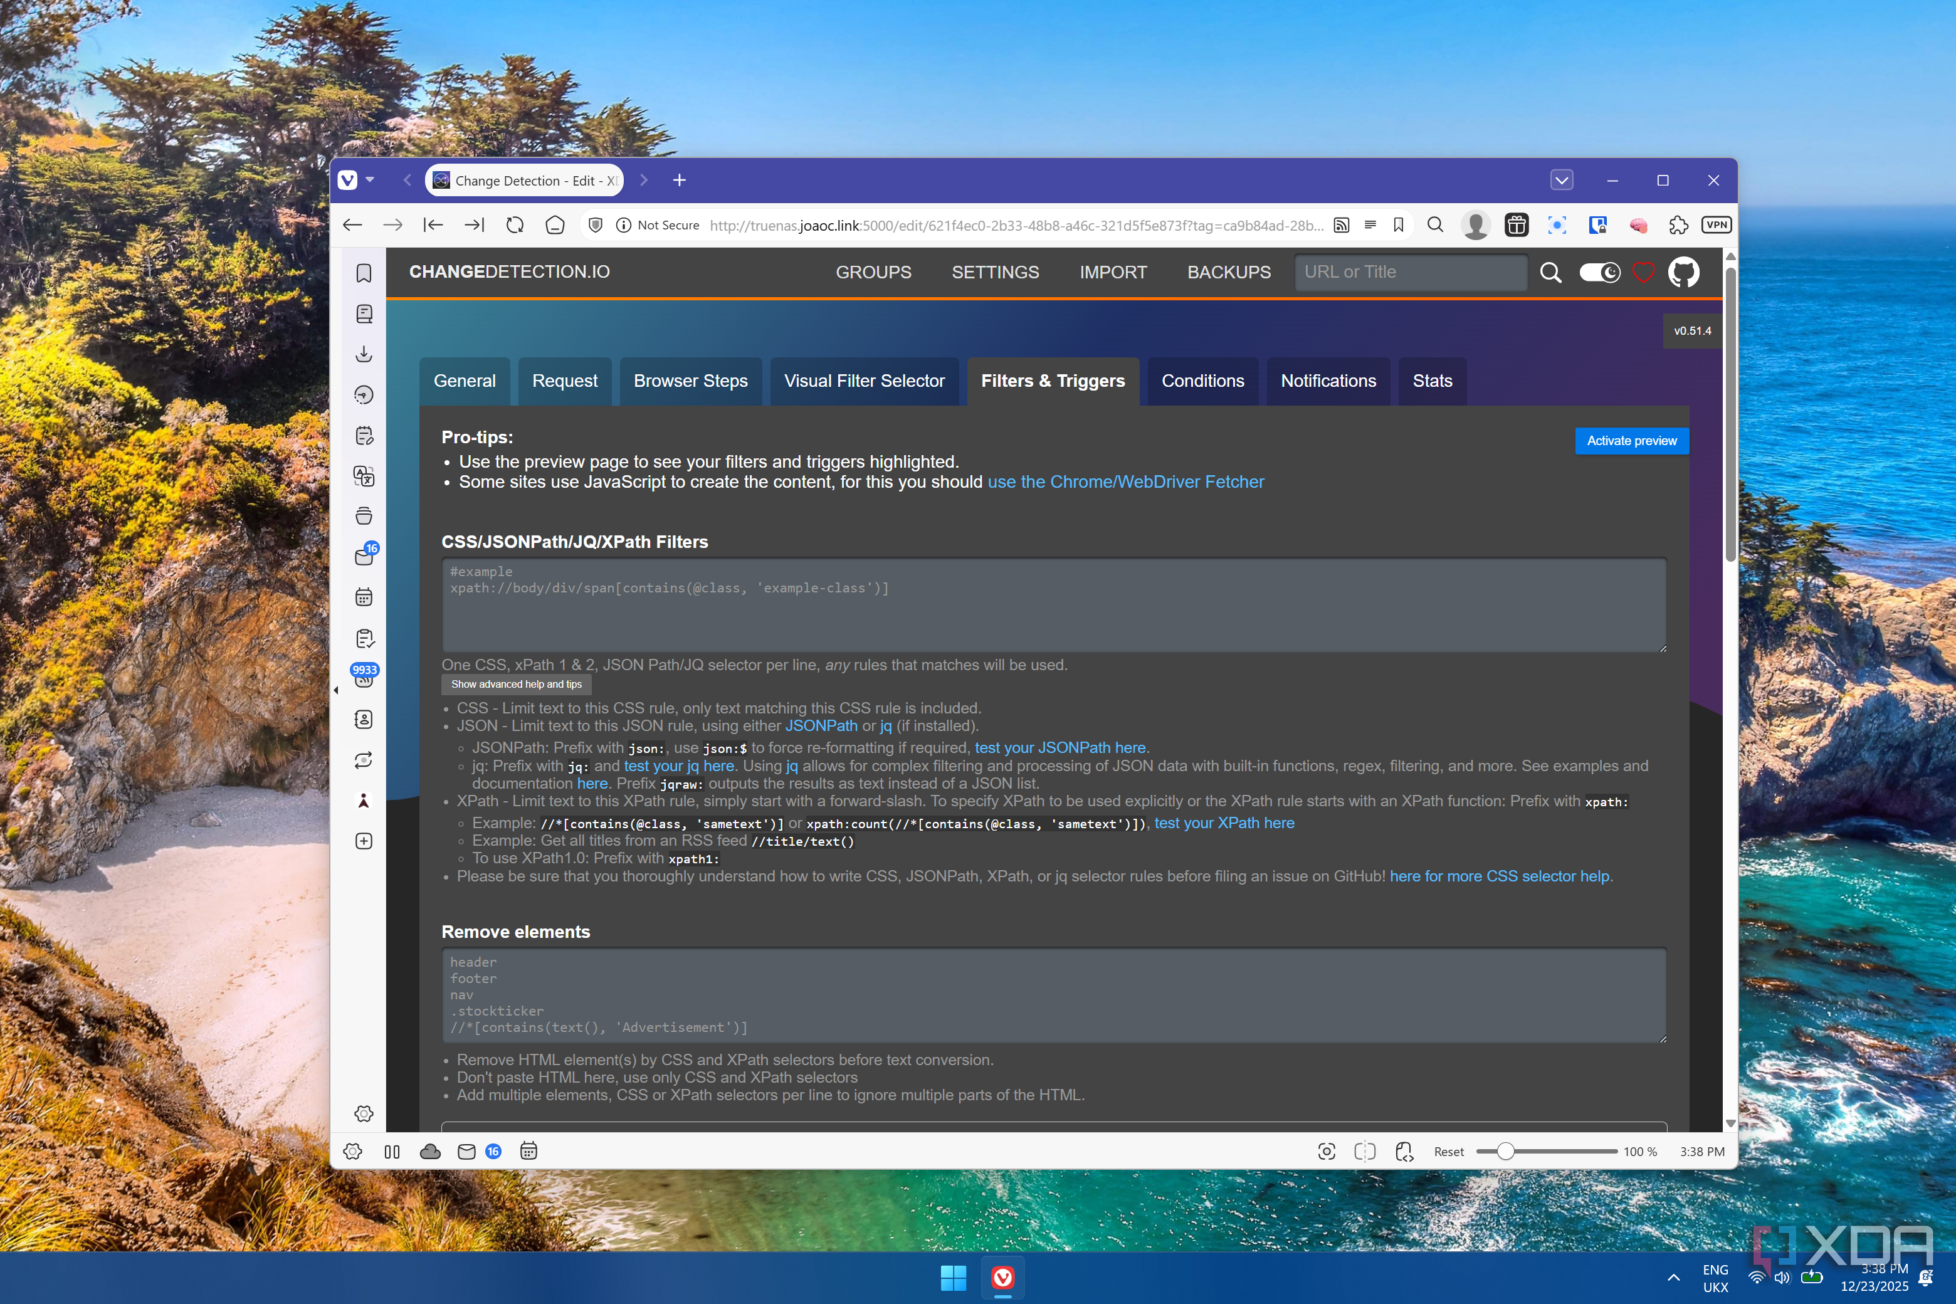Expand the tab list dropdown in title bar
The image size is (1956, 1304).
pos(1561,181)
